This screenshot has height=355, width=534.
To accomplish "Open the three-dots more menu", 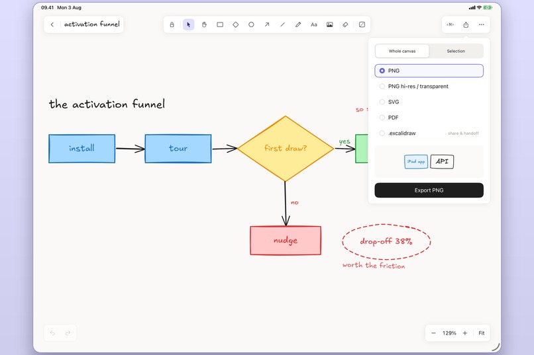I will [x=481, y=24].
